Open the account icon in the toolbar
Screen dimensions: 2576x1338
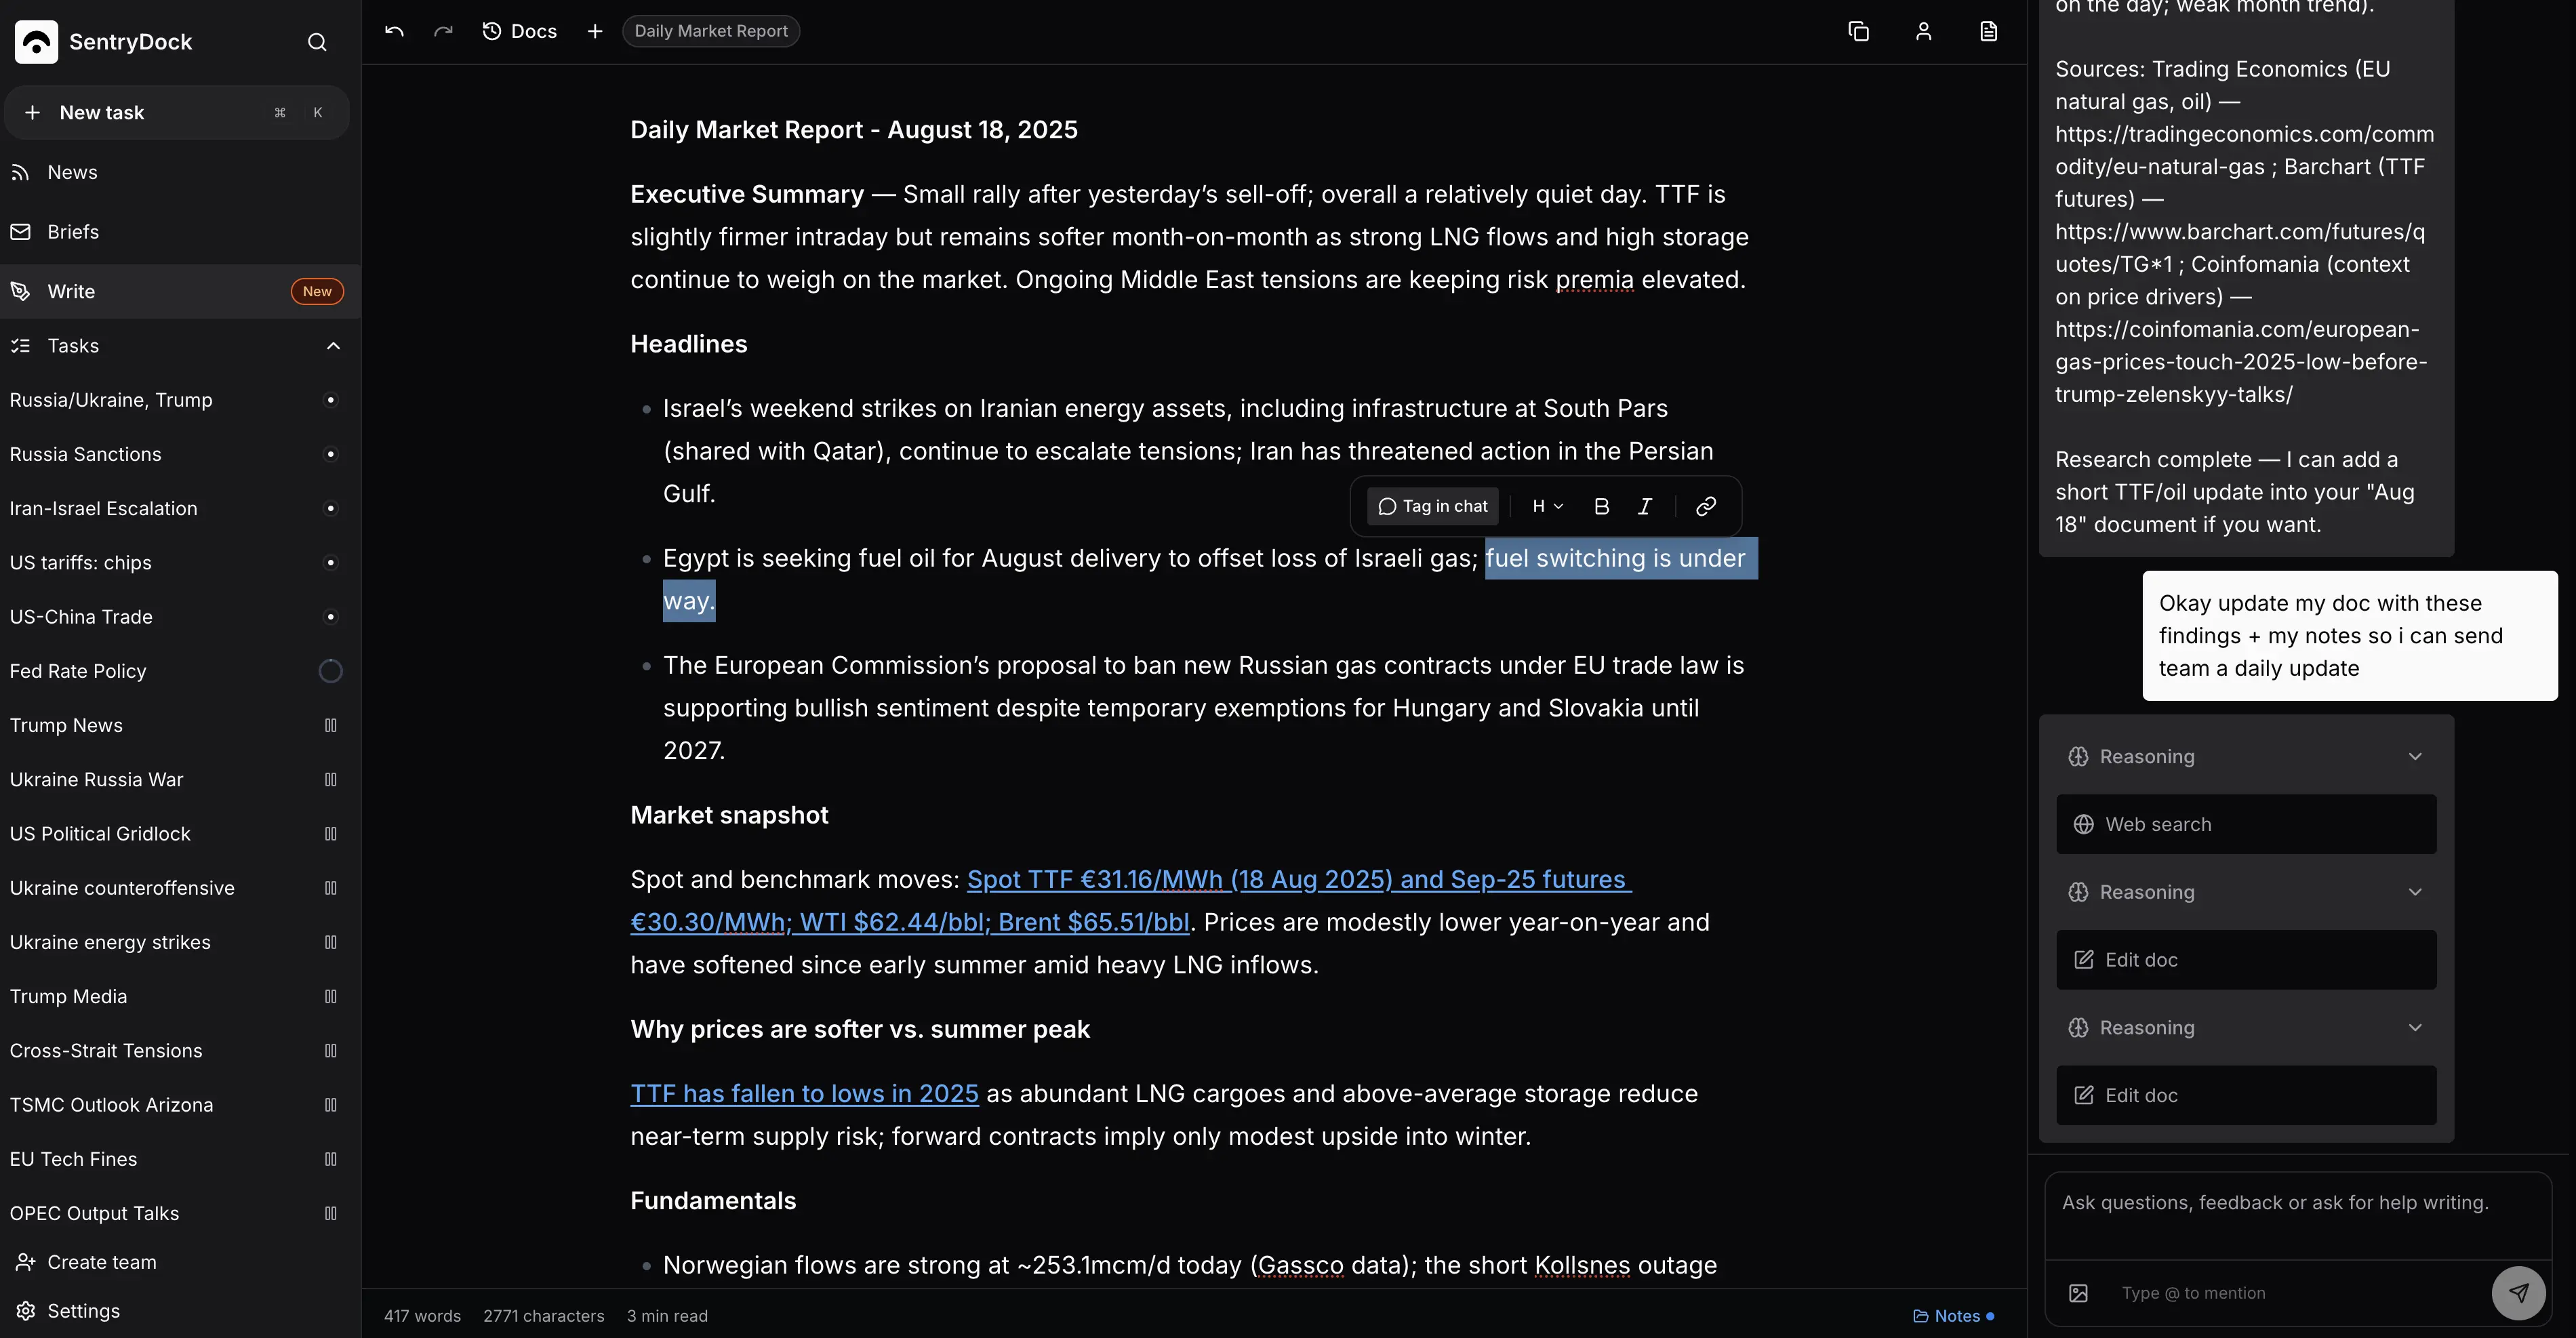tap(1924, 31)
